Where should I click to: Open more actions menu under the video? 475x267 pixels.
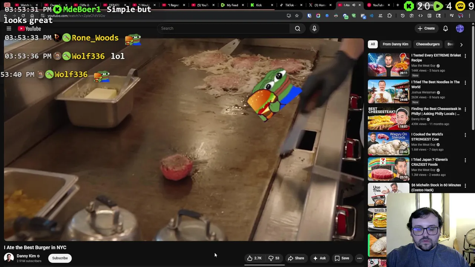(359, 258)
